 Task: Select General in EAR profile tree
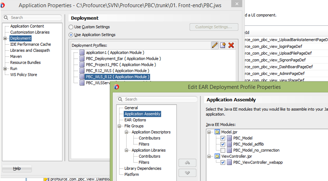pos(131,108)
